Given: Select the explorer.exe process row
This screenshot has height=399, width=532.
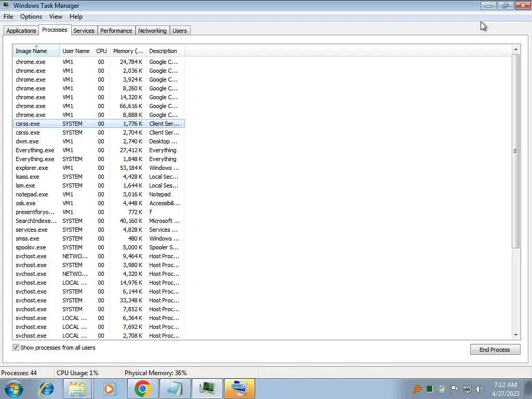Looking at the screenshot, I should coord(99,168).
